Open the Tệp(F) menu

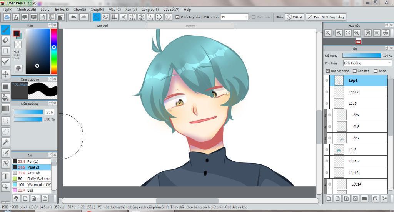coord(7,9)
